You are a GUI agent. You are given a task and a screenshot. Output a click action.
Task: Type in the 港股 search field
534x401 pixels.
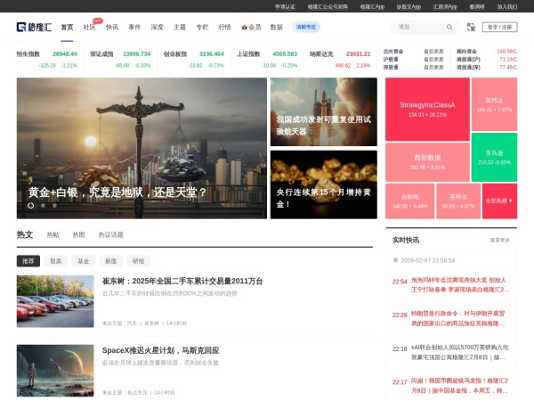[x=414, y=28]
